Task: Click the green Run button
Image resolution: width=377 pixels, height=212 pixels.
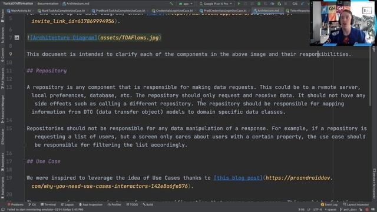Action: pyautogui.click(x=239, y=4)
